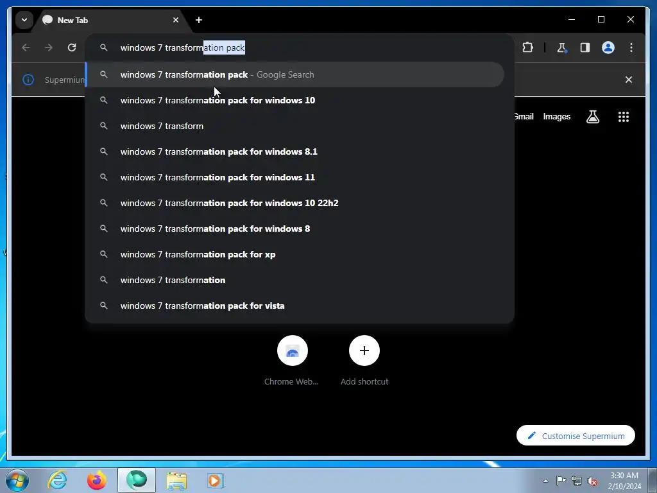Image resolution: width=657 pixels, height=493 pixels.
Task: Toggle the side panel icon
Action: point(585,48)
